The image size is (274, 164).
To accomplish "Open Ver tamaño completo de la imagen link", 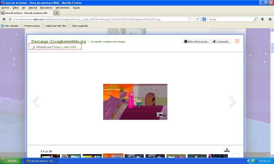I will coord(107,42).
